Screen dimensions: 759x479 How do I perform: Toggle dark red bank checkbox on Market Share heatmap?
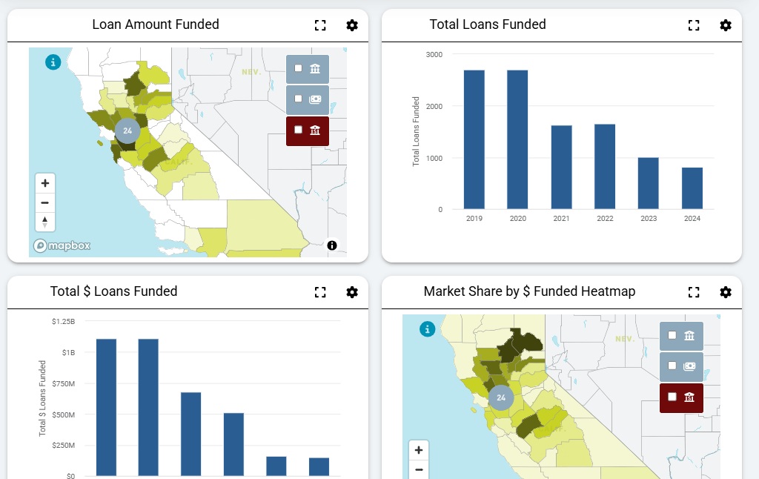pos(672,396)
